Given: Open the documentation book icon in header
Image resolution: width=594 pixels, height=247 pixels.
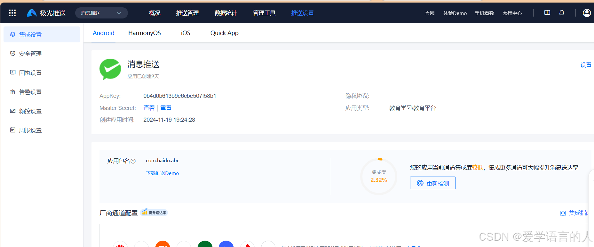Looking at the screenshot, I should (547, 13).
